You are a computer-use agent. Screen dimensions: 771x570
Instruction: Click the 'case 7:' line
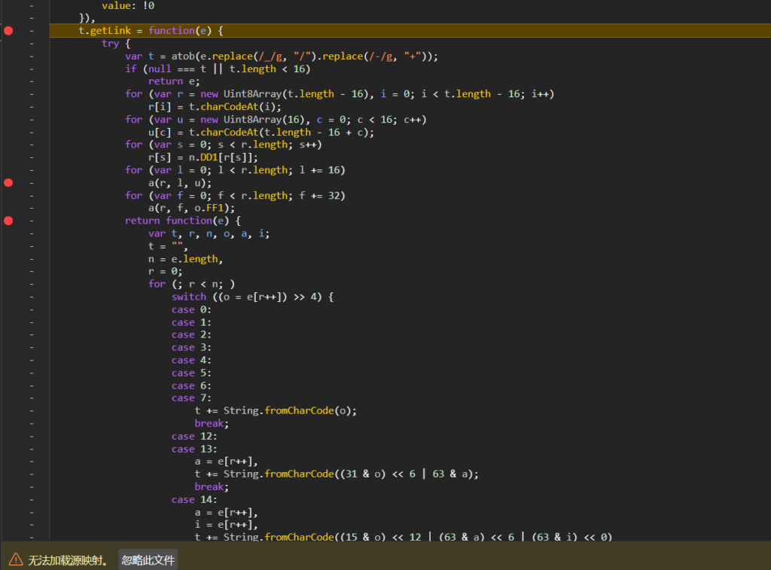[191, 398]
